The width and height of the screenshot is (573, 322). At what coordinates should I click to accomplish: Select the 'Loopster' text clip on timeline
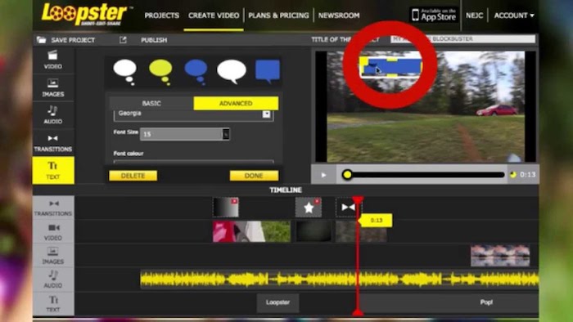(x=277, y=302)
